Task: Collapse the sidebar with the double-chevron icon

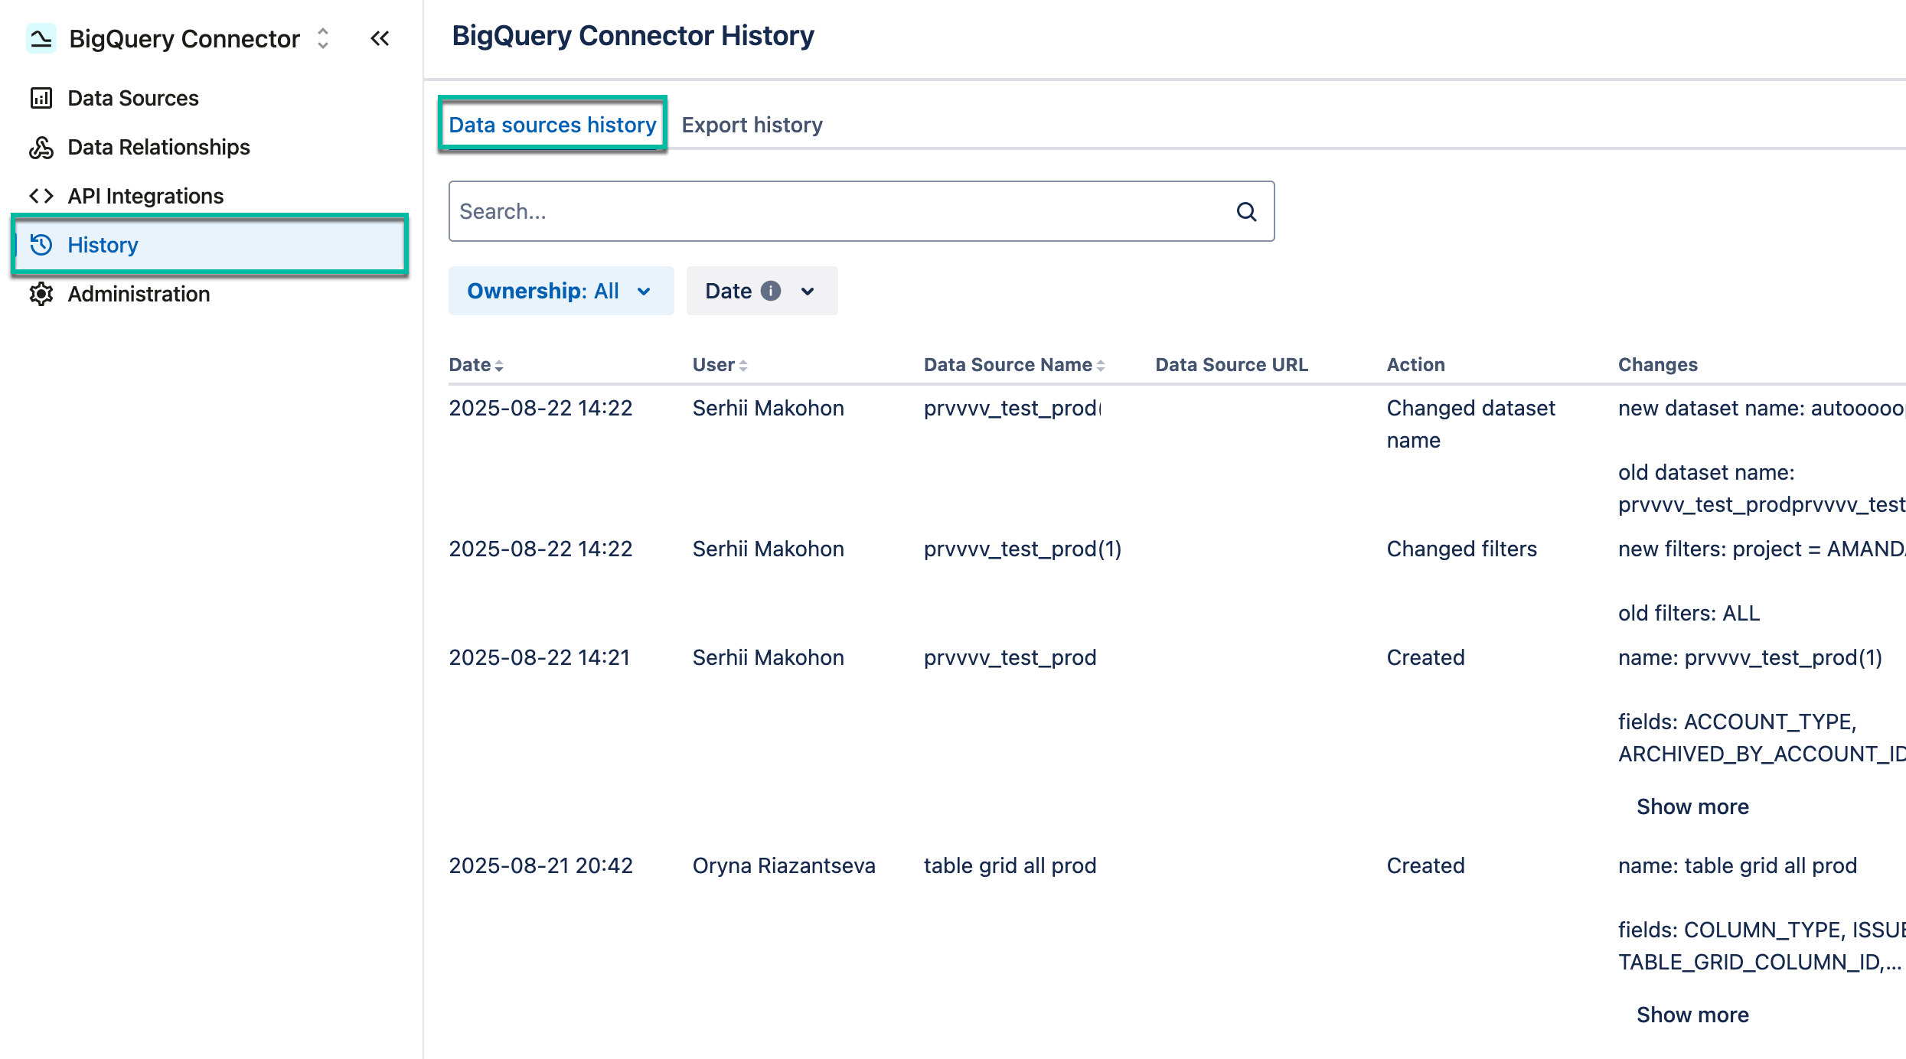Action: click(380, 37)
